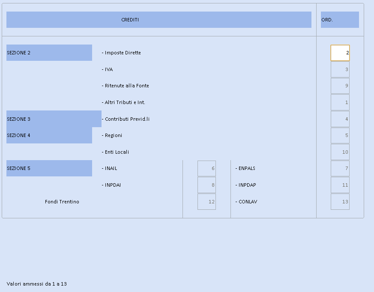
Task: Click the INPDAI order input
Action: 206,185
